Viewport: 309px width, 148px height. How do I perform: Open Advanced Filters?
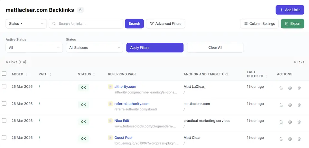pos(165,23)
